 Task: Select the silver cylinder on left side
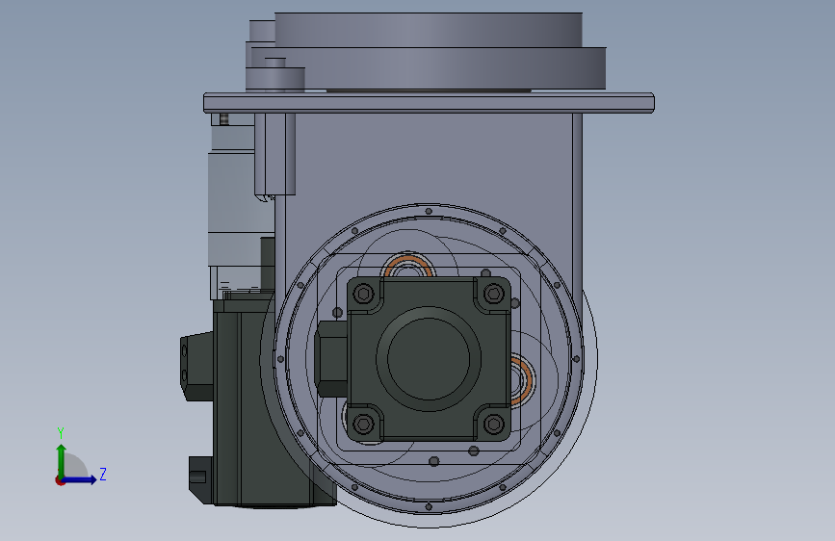[x=235, y=208]
